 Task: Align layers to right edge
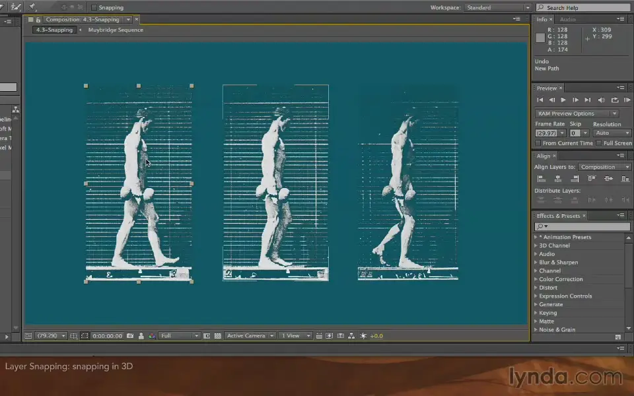[x=575, y=179]
